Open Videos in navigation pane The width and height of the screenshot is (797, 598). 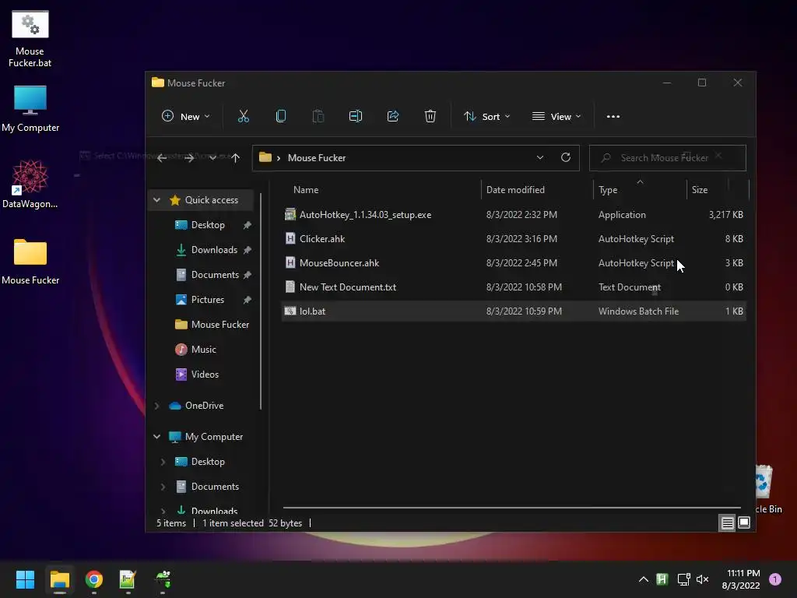pos(205,375)
